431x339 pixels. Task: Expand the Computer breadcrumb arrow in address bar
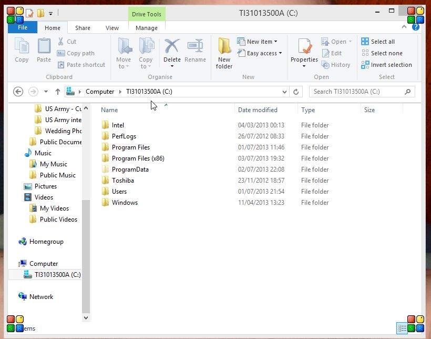point(120,92)
